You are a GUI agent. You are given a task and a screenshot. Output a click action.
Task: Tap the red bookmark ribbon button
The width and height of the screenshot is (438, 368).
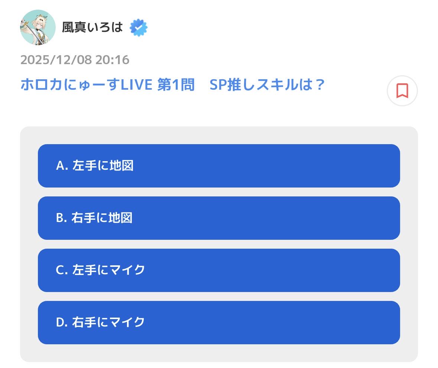click(402, 90)
